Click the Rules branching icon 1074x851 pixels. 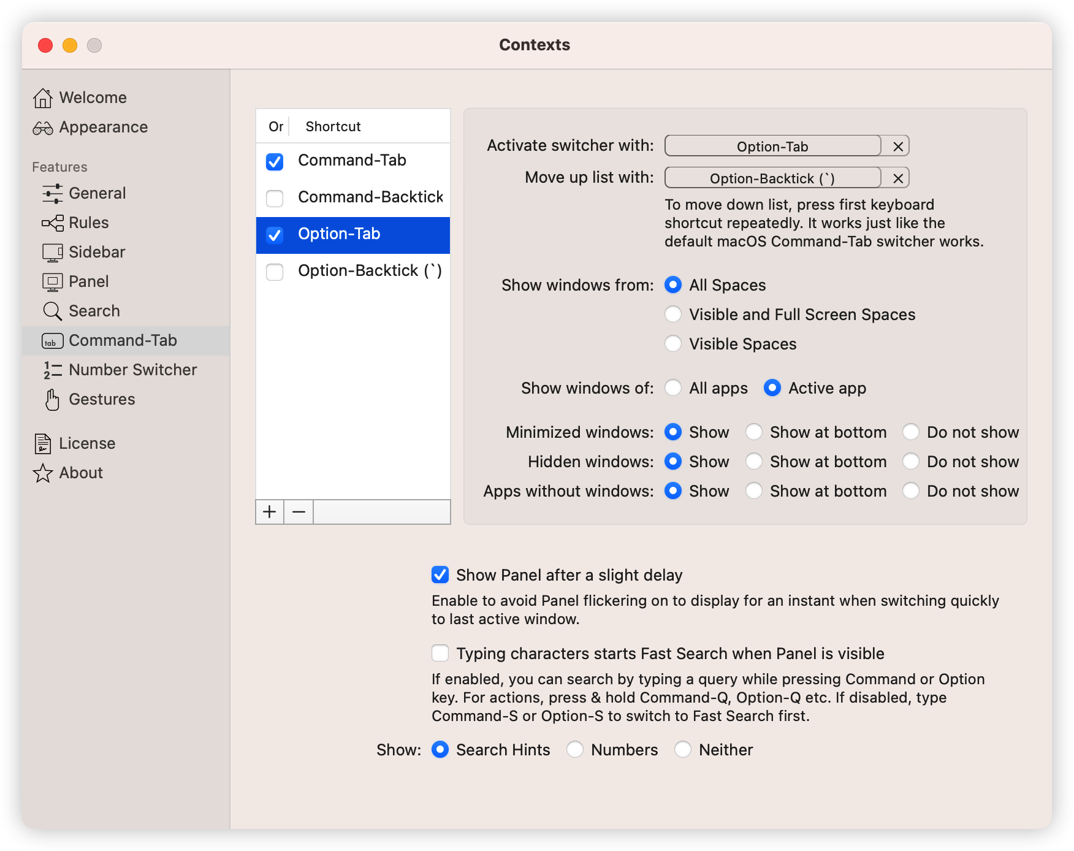[53, 223]
